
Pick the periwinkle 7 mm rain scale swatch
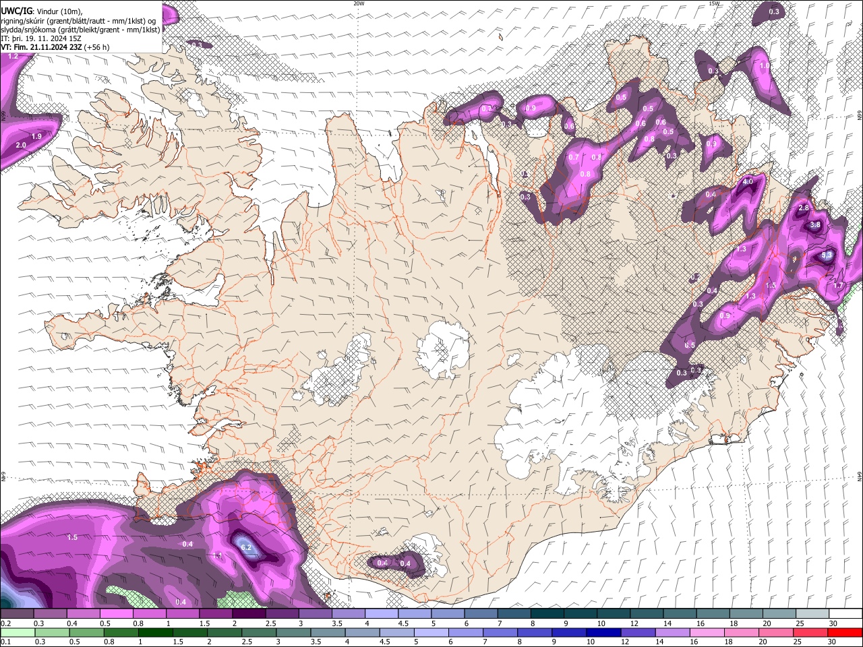coord(500,632)
